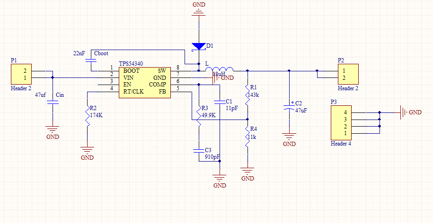Select the C3 capacitor symbol

tap(199, 151)
